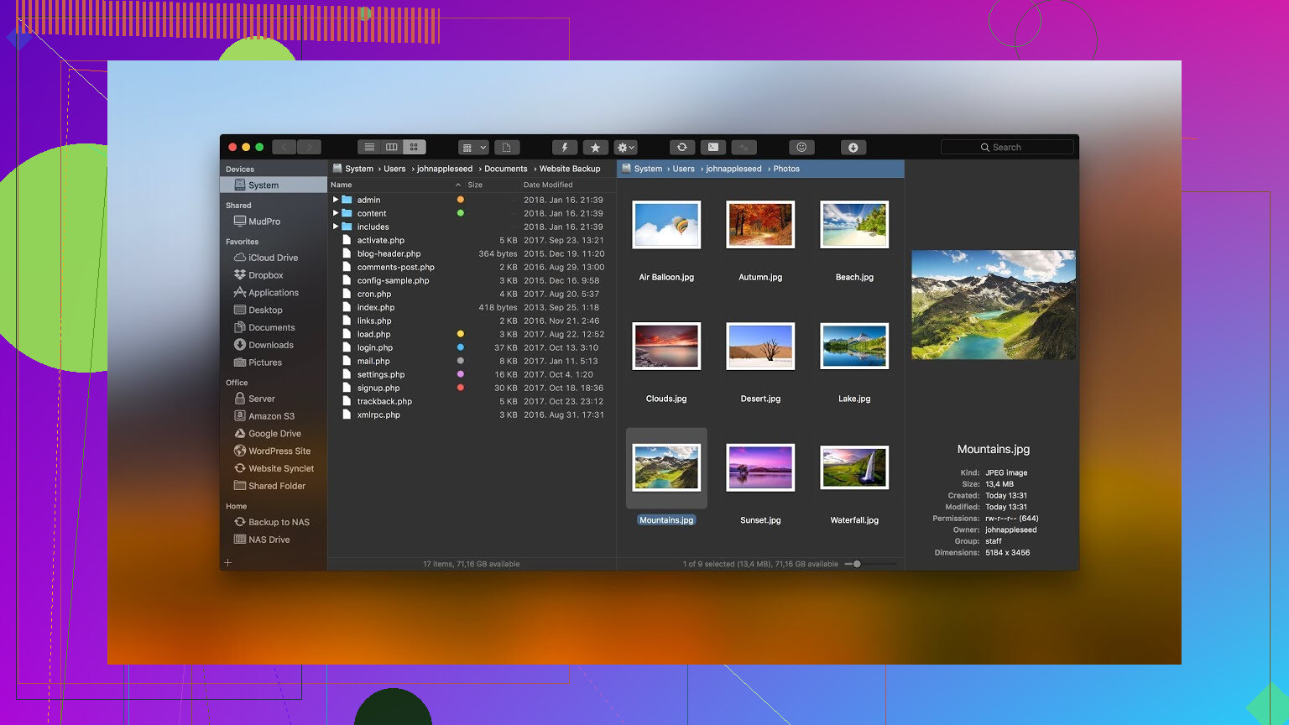Sort by the Date Modified column header
Screen dimensions: 1289x725
(548, 185)
